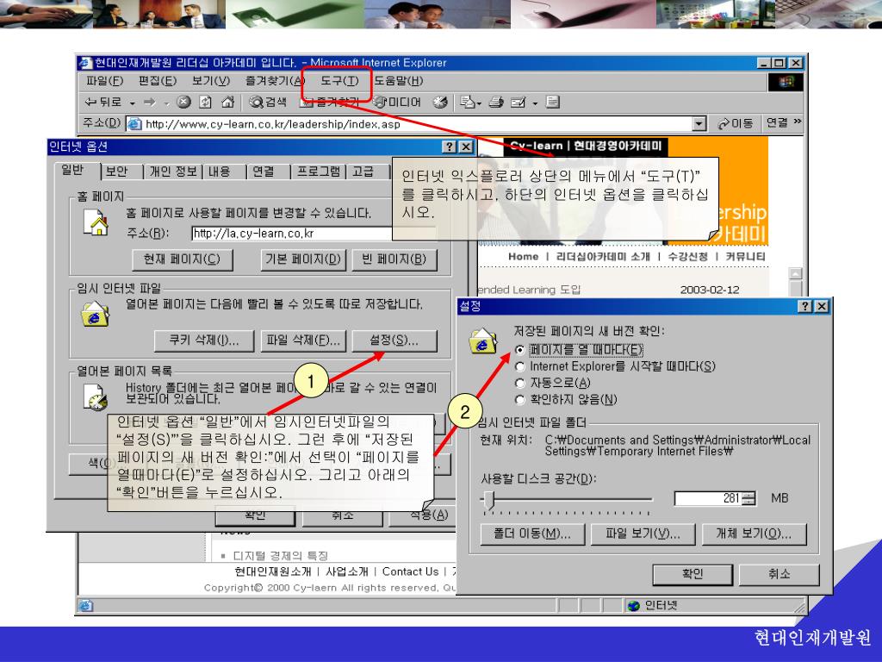Open the 편집(E) menu
The height and width of the screenshot is (662, 882).
pyautogui.click(x=158, y=81)
